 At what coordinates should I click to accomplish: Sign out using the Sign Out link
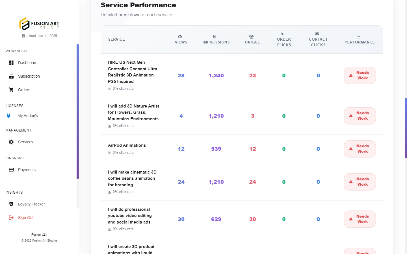[26, 218]
